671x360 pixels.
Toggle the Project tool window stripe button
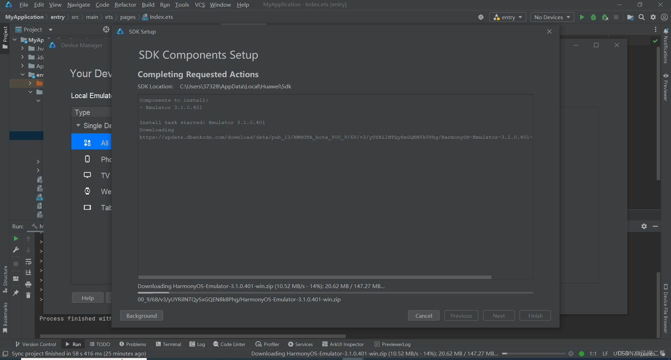tap(5, 37)
